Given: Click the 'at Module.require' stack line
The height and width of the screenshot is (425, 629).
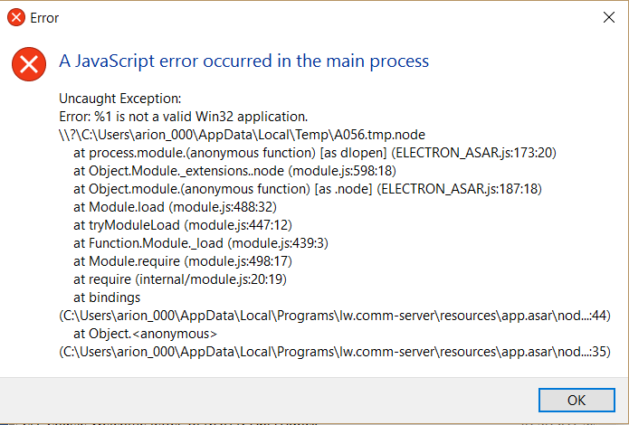Looking at the screenshot, I should pos(183,261).
